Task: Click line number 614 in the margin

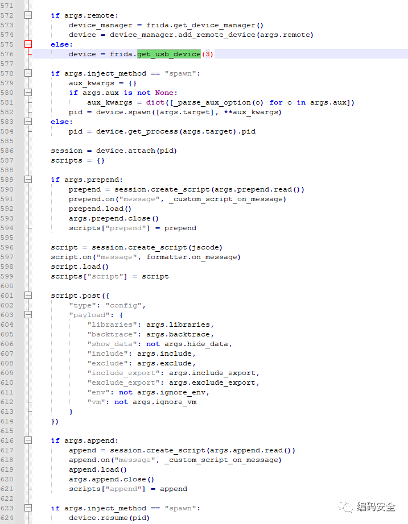Action: tap(7, 421)
